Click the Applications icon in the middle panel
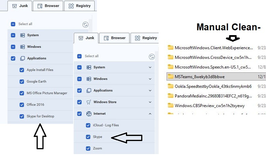 89,91
